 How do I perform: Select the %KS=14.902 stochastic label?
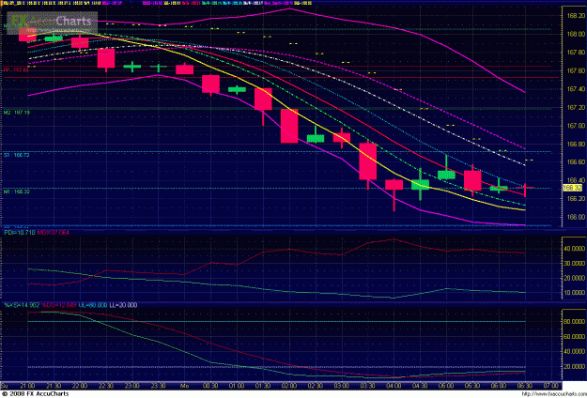pos(22,305)
